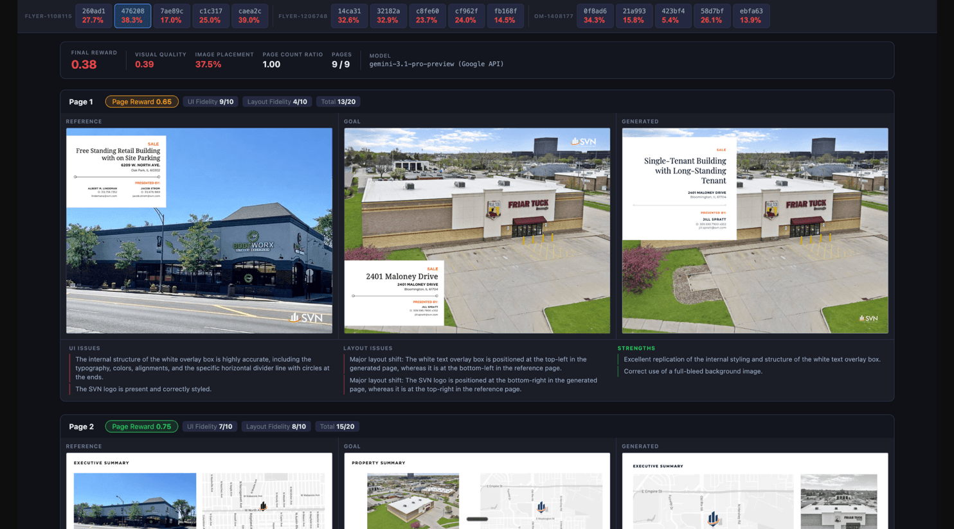The width and height of the screenshot is (954, 529).
Task: Click the Page Reward 0.75 badge
Action: click(x=141, y=426)
